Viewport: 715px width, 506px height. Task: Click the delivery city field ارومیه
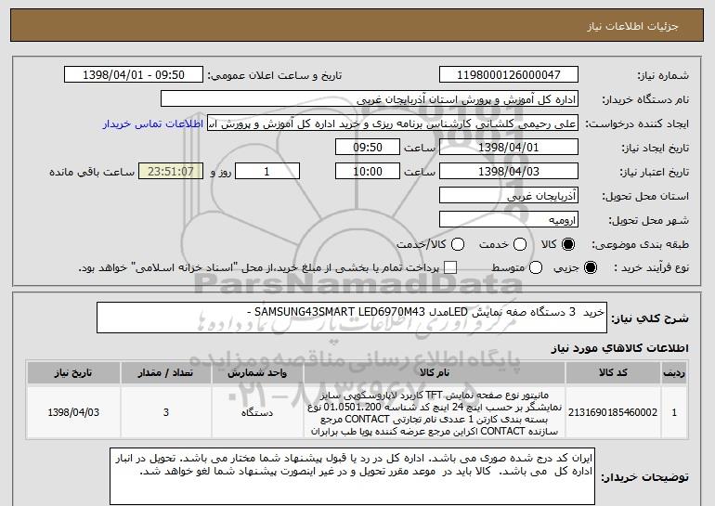pyautogui.click(x=509, y=220)
